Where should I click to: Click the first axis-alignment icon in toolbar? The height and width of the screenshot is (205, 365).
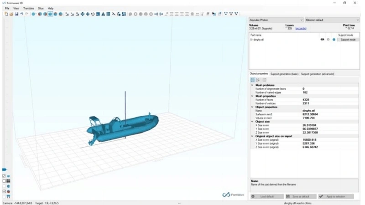tap(67, 14)
